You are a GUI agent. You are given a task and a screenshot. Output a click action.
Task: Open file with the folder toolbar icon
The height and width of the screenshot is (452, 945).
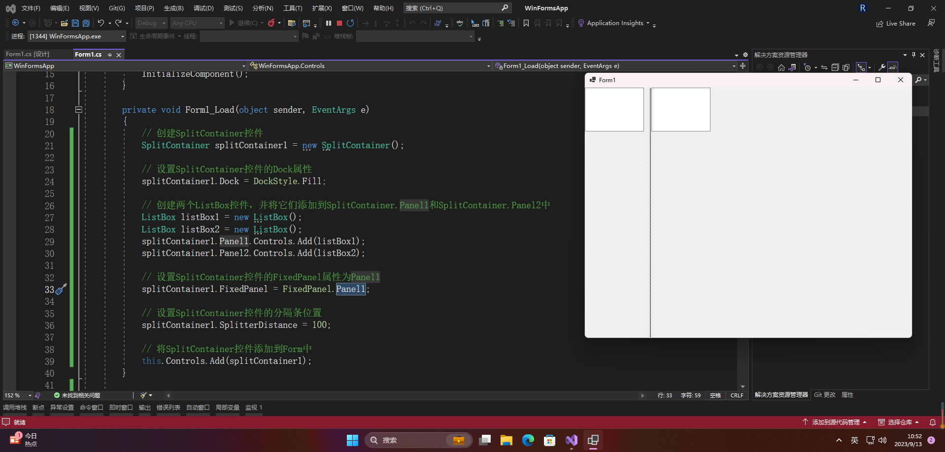pyautogui.click(x=64, y=23)
